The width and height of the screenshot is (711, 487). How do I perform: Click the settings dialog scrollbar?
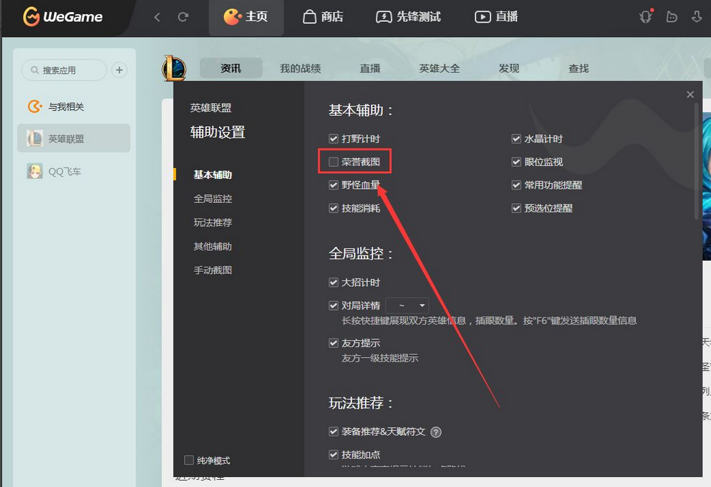[697, 162]
